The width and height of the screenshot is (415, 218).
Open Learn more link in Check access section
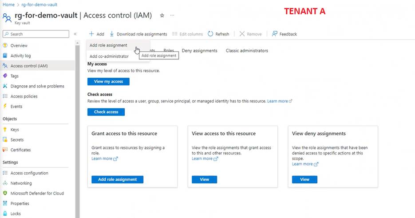280,101
